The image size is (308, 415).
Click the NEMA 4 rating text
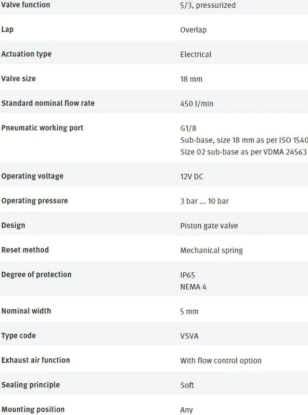click(193, 287)
